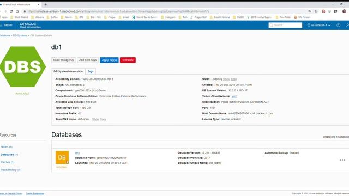Click the Scale Storage Up button
The height and width of the screenshot is (196, 349).
tap(63, 60)
